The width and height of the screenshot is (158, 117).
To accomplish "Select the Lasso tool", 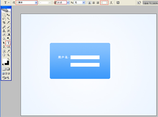I will [4, 19].
